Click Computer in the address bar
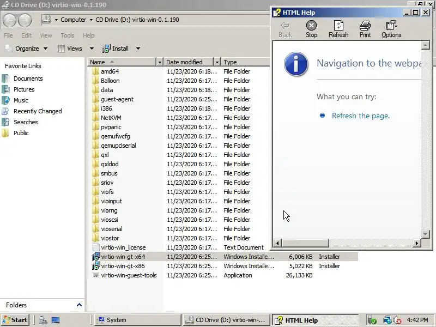Viewport: 436px width, 327px height. point(74,20)
